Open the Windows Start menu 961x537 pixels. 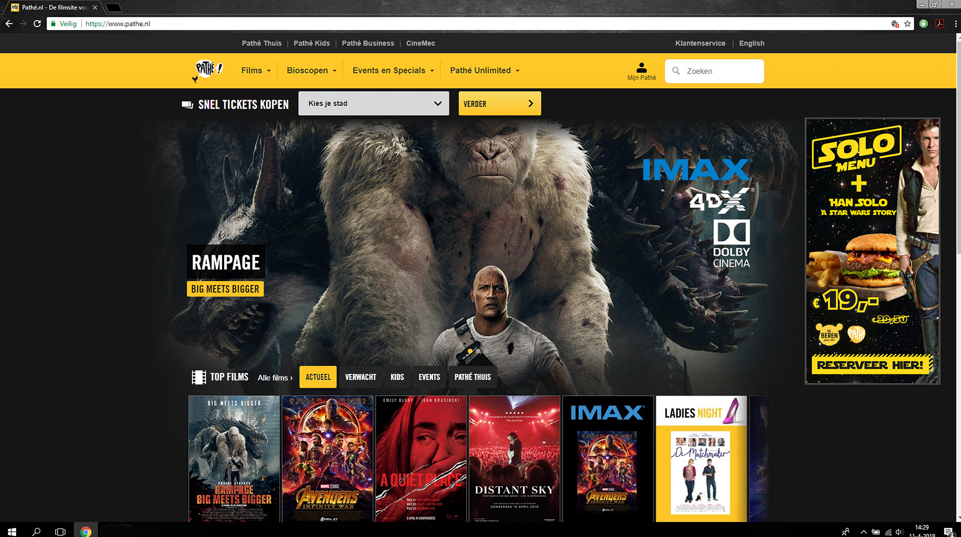click(x=12, y=531)
